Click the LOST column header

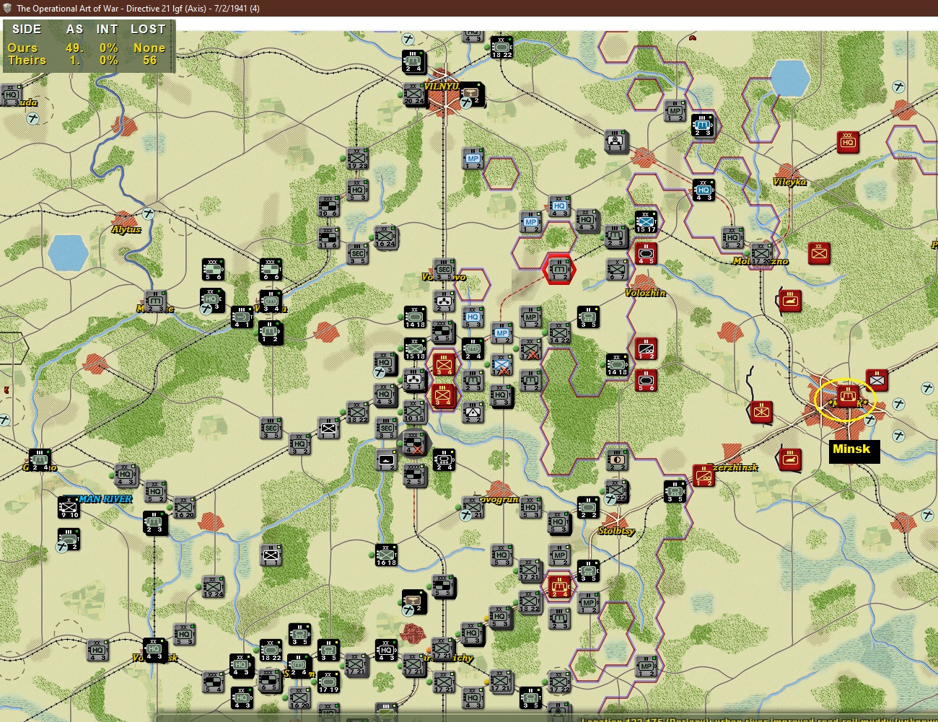pyautogui.click(x=148, y=29)
